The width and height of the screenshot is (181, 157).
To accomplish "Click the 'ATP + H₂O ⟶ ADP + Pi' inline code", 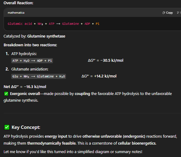I will [x=32, y=61].
